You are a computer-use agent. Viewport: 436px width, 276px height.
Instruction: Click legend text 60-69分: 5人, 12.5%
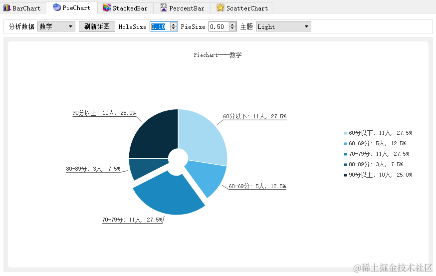378,144
